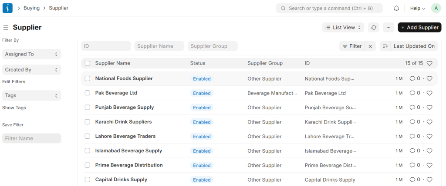Open comments for Lahore Beverage Traders
446x186 pixels.
[415, 137]
